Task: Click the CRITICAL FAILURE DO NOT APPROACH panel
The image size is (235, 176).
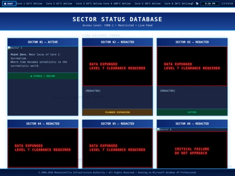Action: (192, 150)
